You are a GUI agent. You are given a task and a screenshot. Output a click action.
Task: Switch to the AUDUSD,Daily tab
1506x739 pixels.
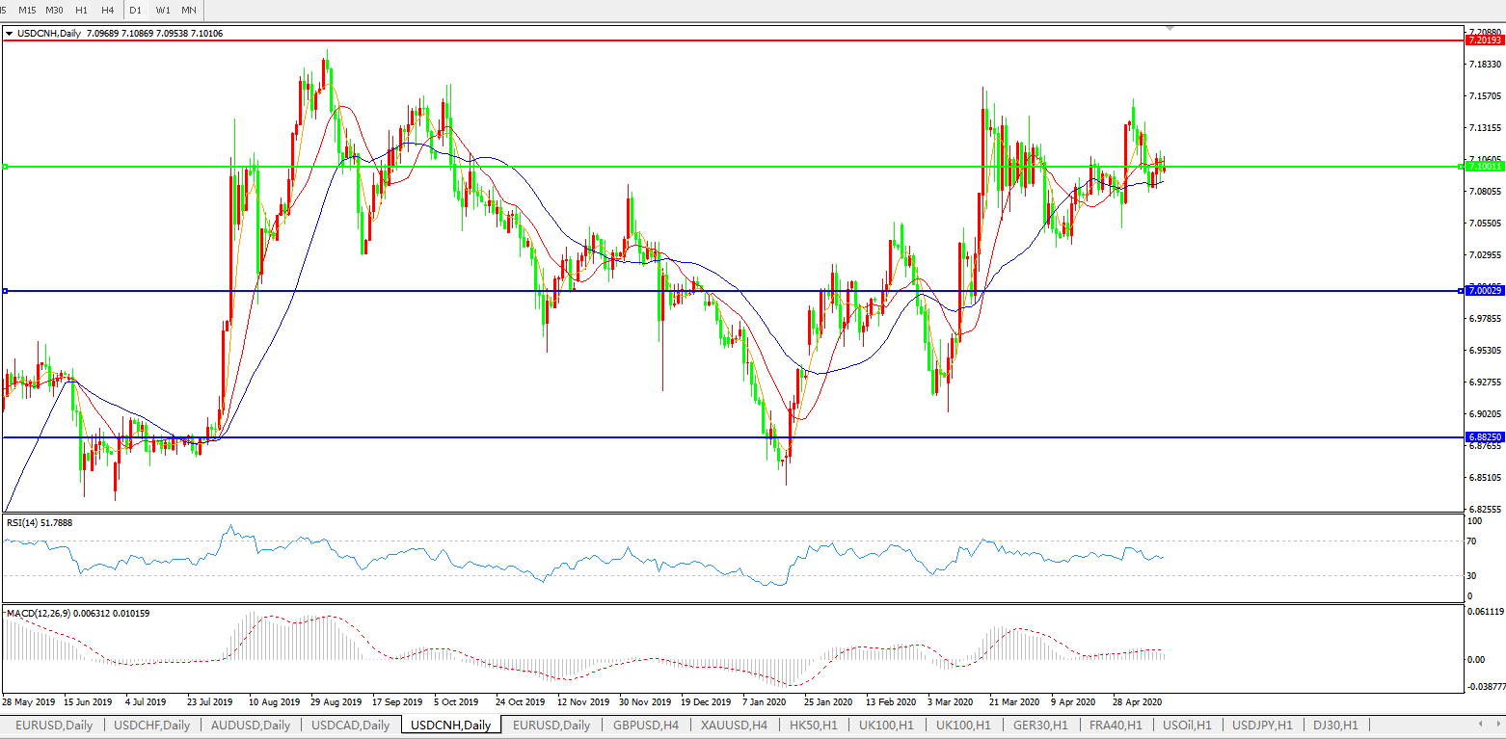pos(251,726)
